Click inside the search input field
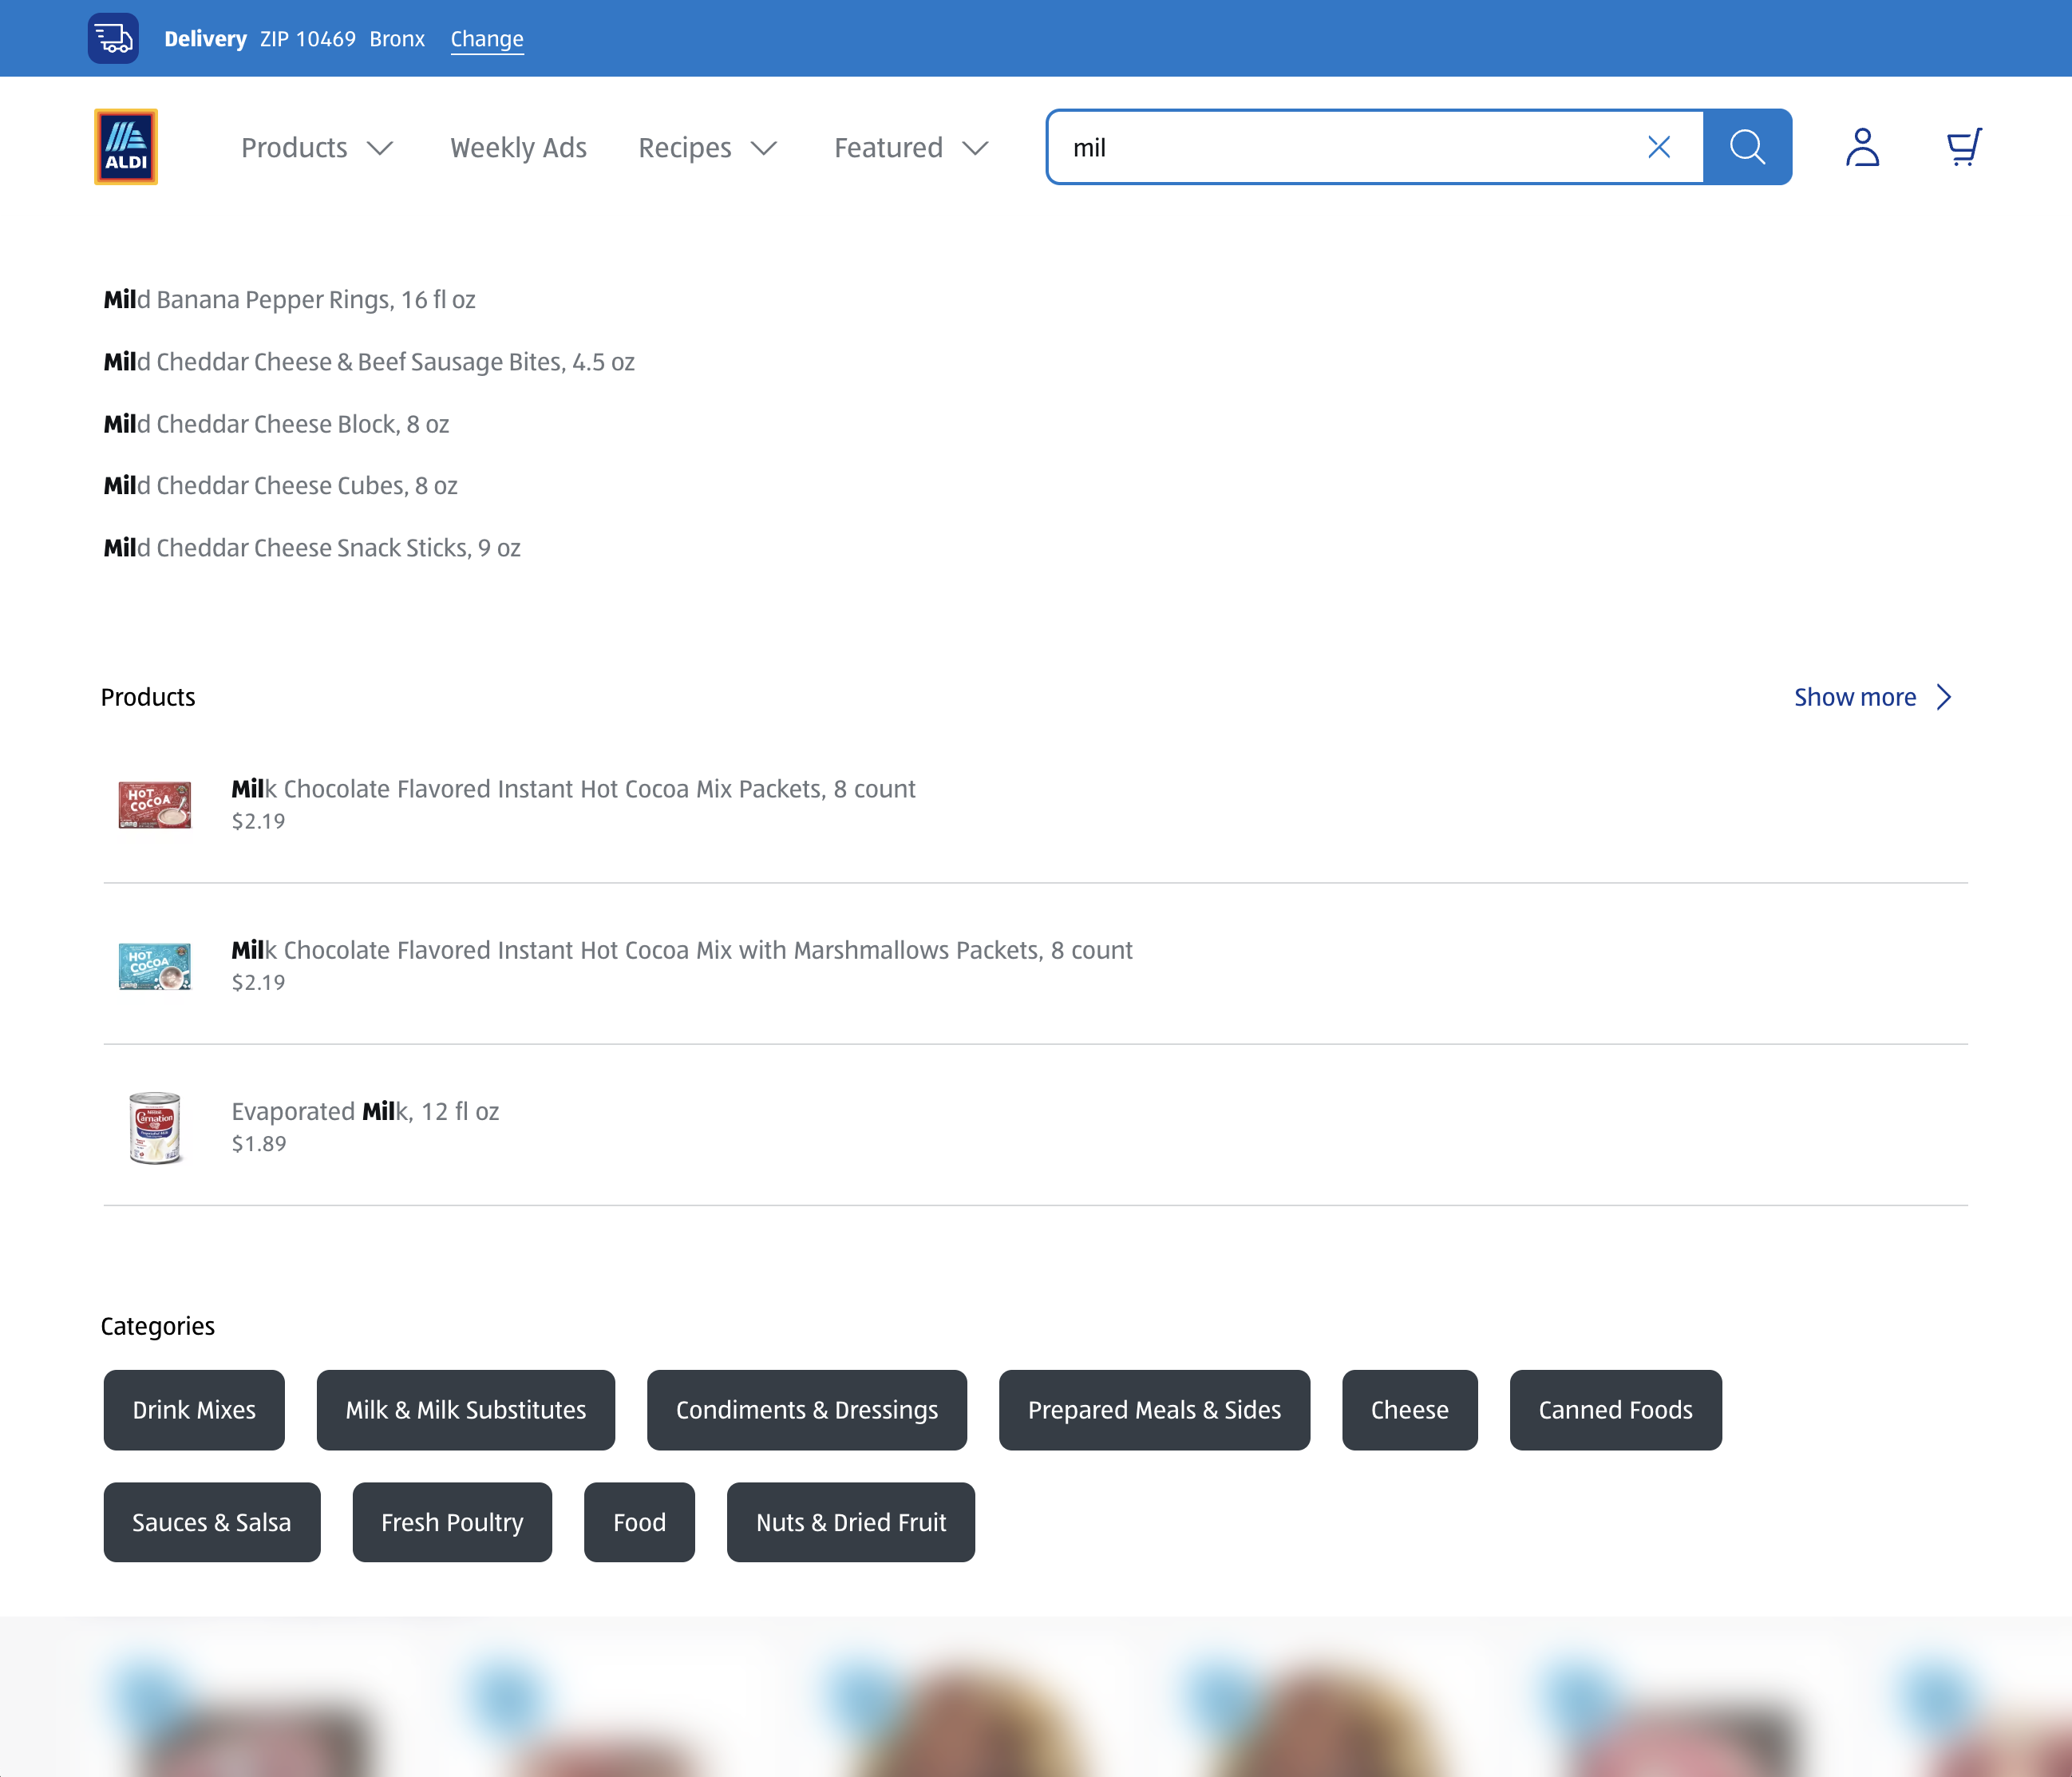Screen dimensions: 2072x1777 [x=1300, y=146]
